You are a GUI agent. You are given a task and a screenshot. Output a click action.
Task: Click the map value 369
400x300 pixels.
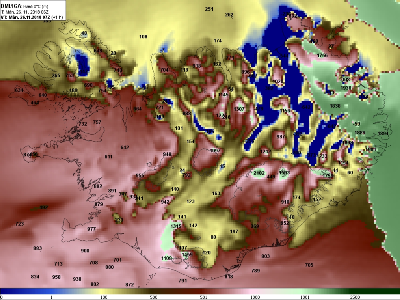coord(254,226)
